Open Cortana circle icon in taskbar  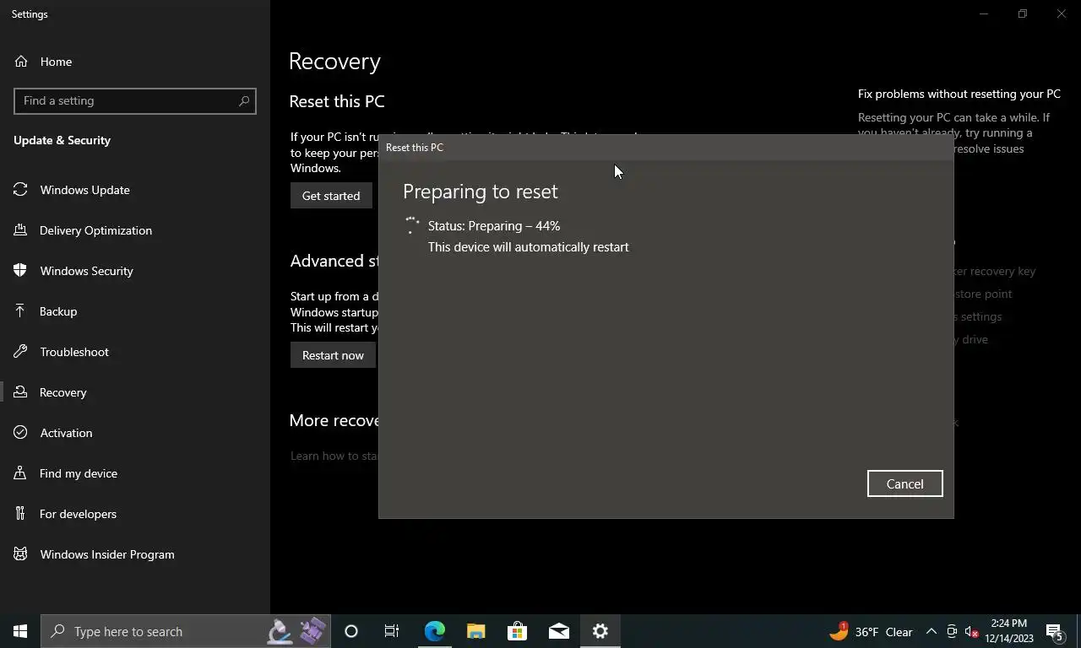(351, 631)
